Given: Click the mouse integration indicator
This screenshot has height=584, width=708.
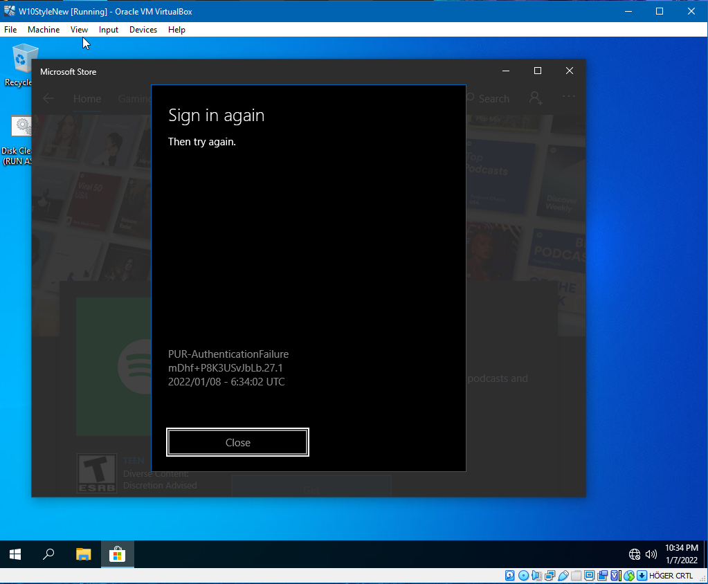Looking at the screenshot, I should (x=629, y=576).
